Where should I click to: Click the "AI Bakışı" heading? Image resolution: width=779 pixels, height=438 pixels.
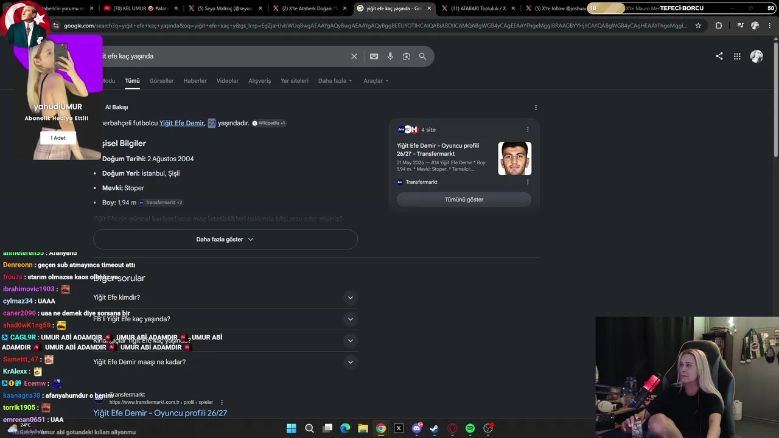pyautogui.click(x=116, y=107)
